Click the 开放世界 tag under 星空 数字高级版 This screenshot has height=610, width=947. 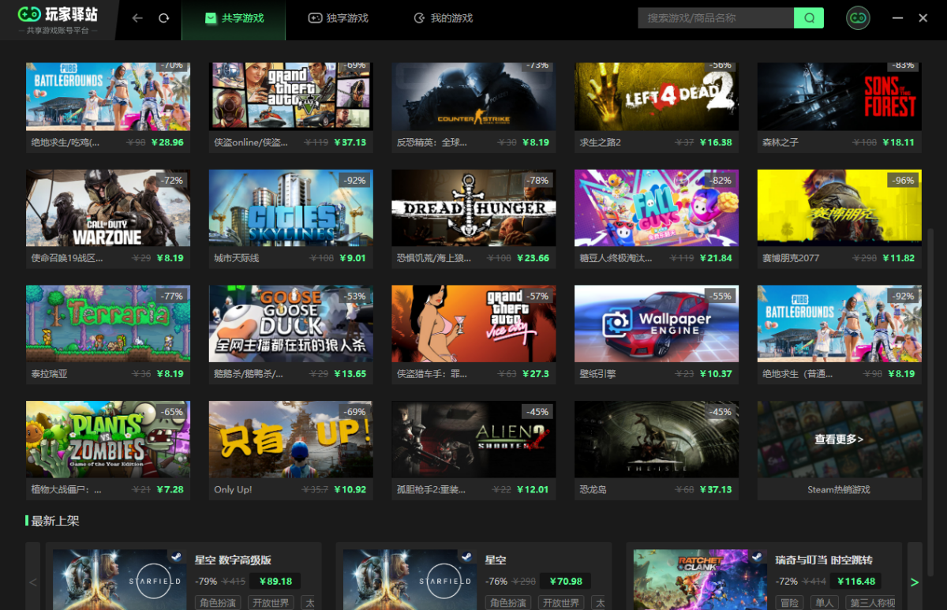click(271, 603)
